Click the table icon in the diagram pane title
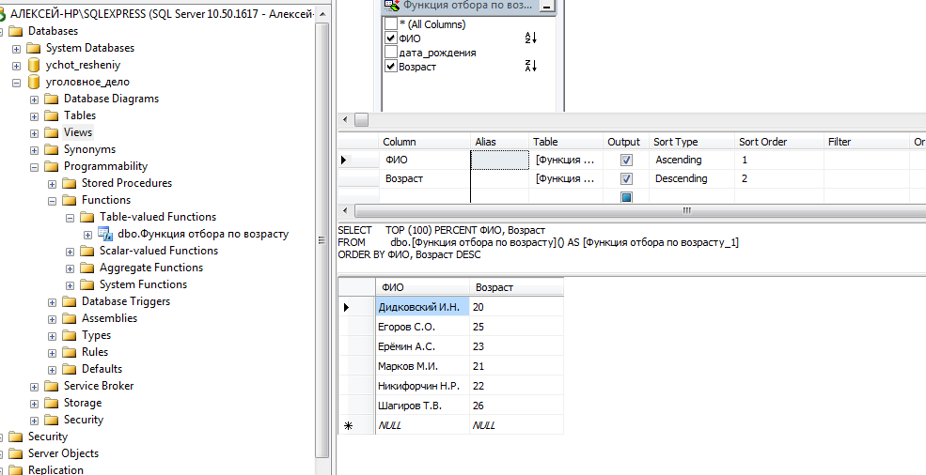Screen dimensions: 926x475 tap(392, 6)
